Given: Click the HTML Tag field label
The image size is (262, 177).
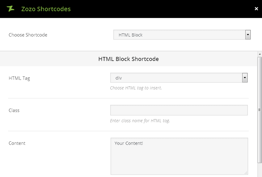Looking at the screenshot, I should pyautogui.click(x=19, y=78).
